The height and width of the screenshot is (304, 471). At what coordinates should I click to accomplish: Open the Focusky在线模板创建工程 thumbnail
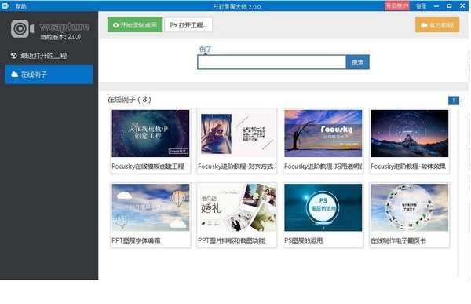[151, 134]
